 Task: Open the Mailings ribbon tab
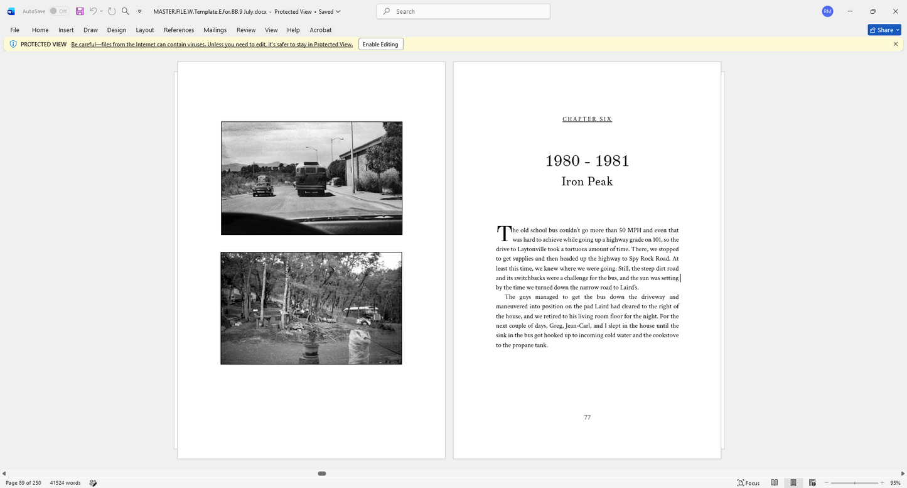pyautogui.click(x=215, y=30)
